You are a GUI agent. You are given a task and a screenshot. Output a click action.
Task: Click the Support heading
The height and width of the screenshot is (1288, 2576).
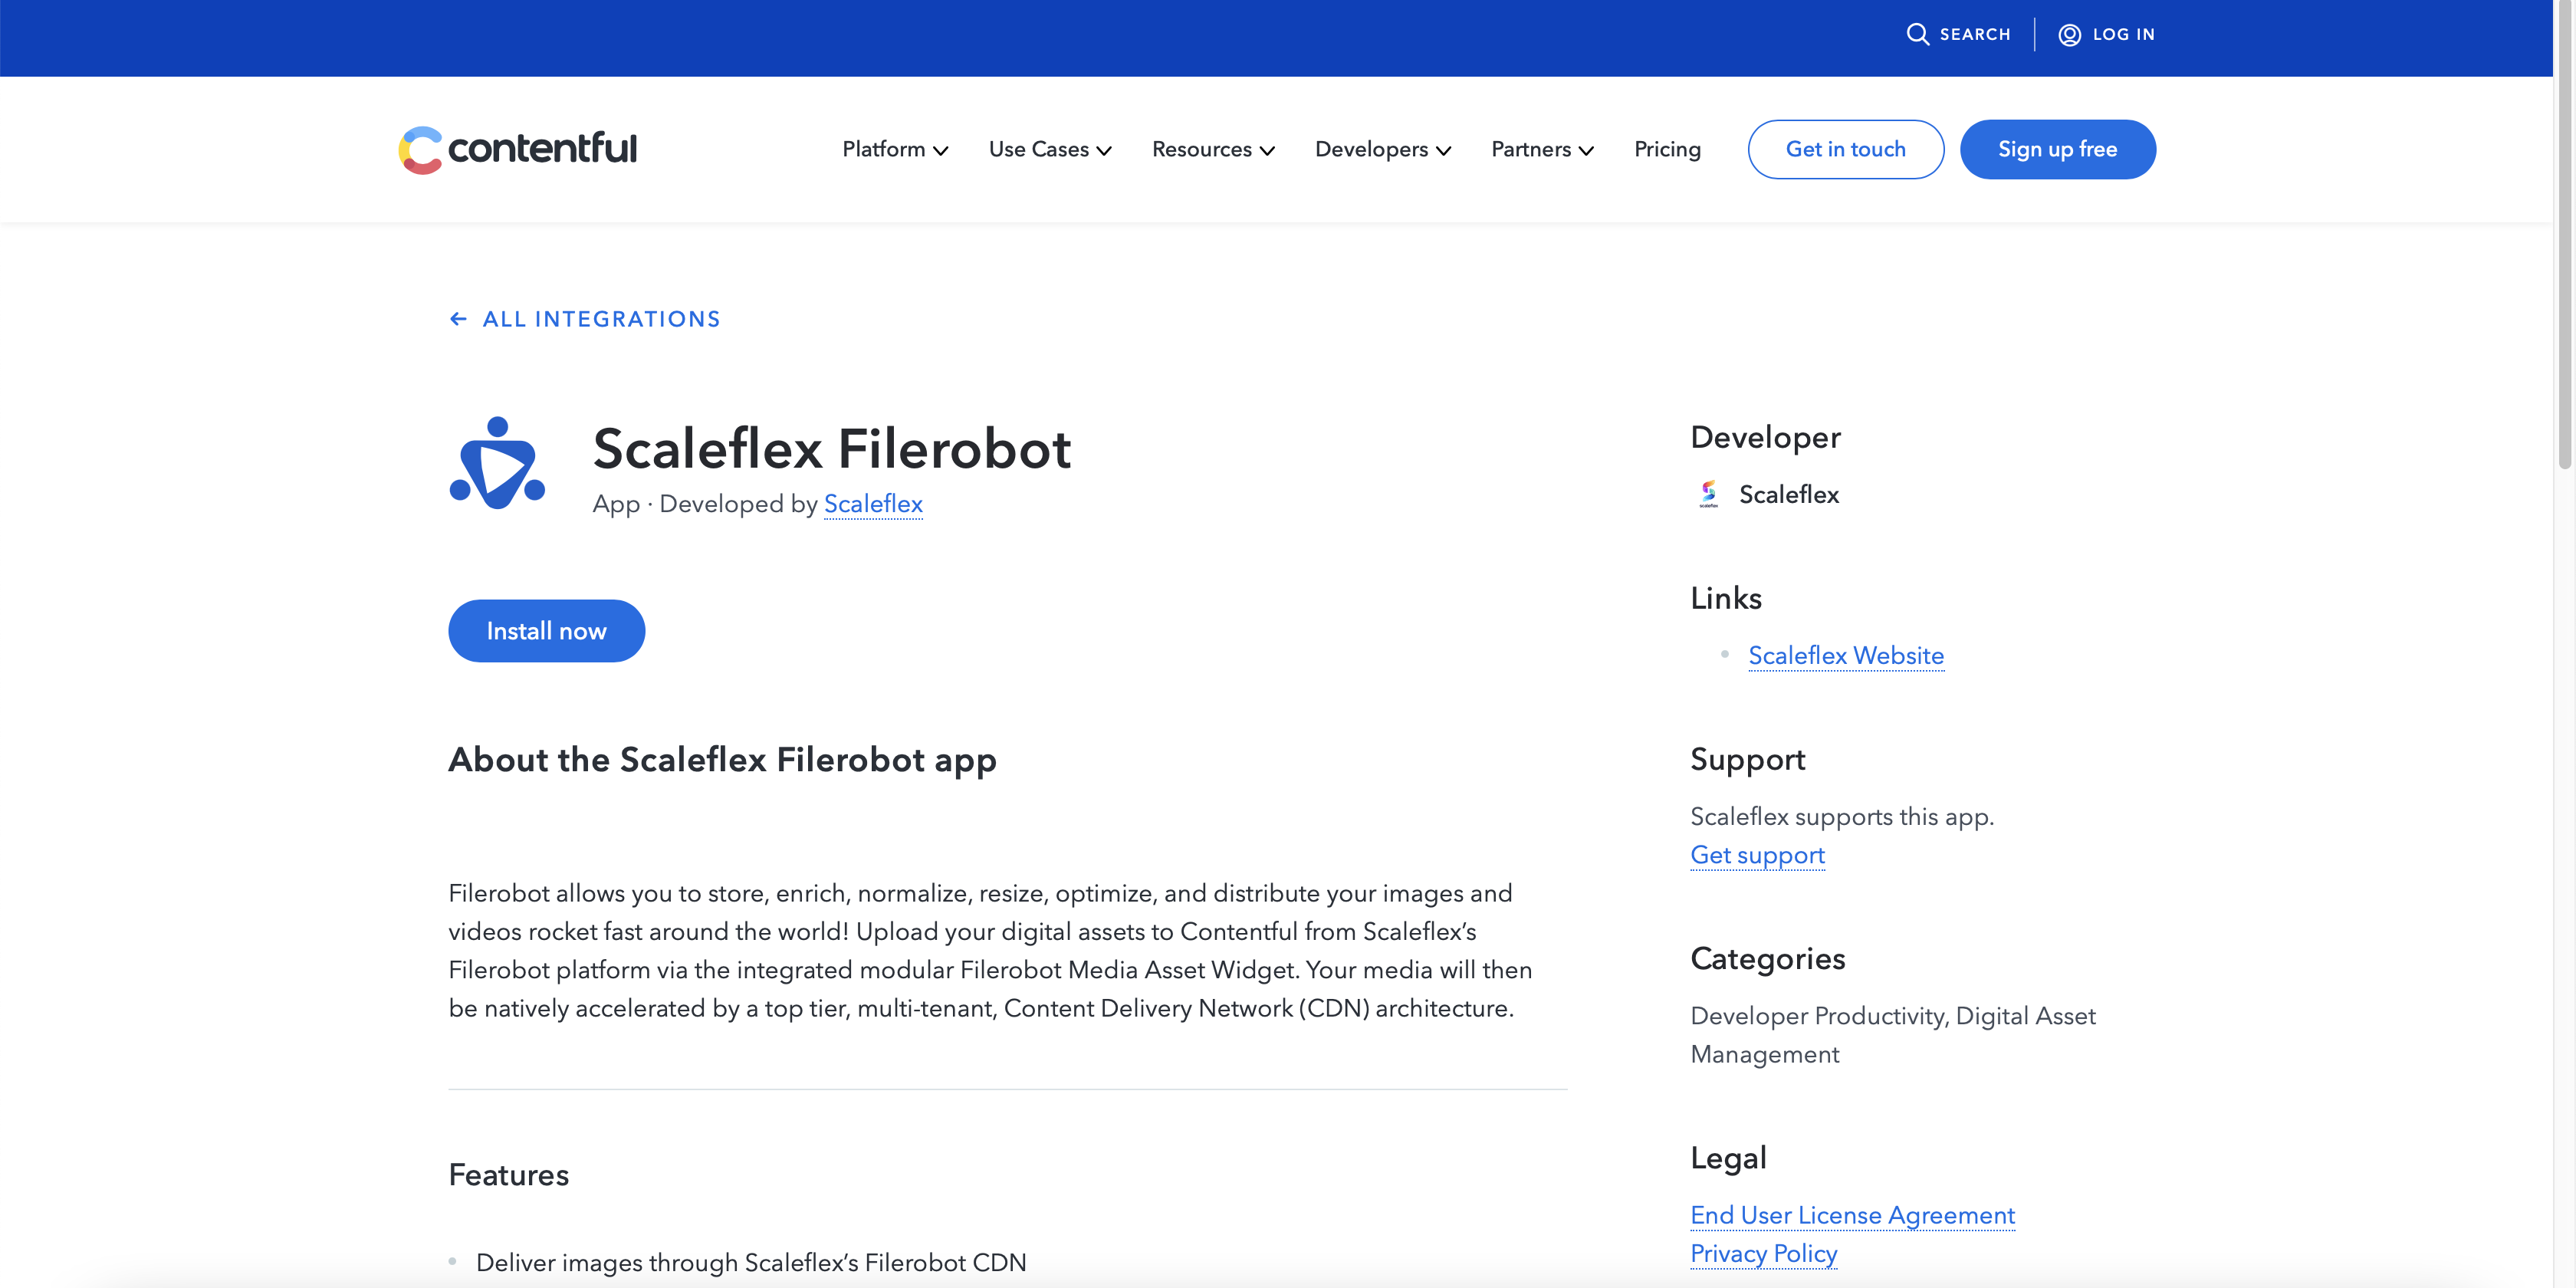tap(1747, 760)
